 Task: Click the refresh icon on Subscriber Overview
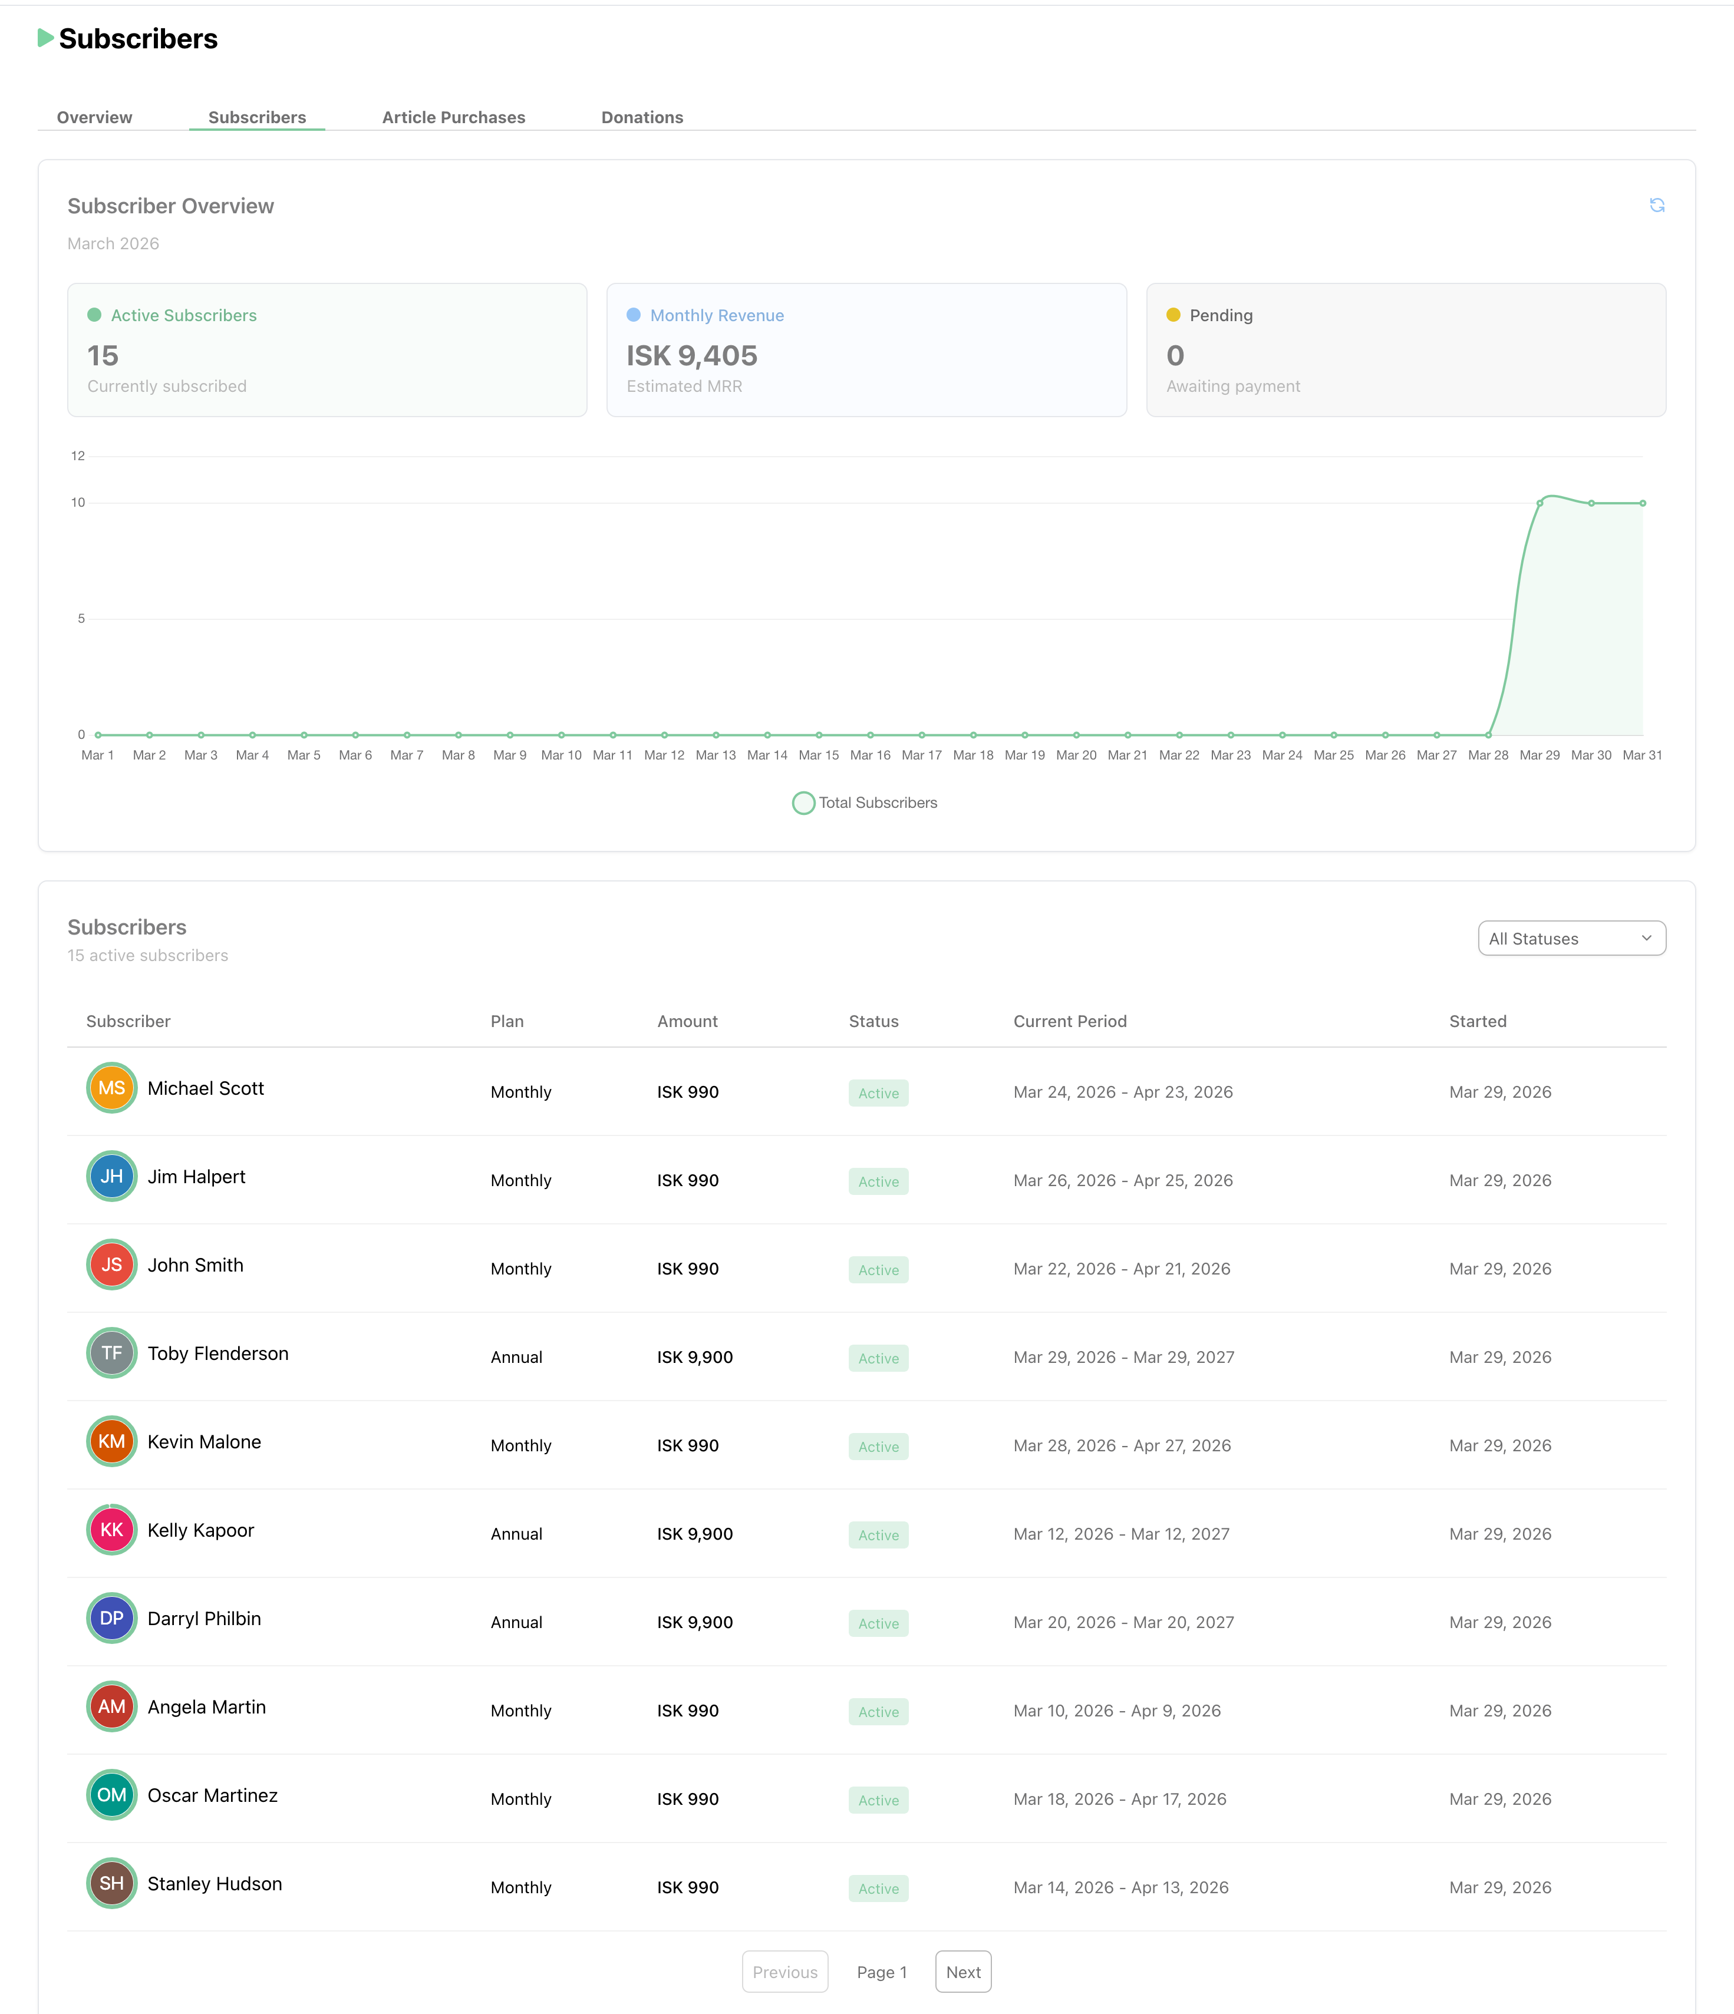tap(1657, 205)
